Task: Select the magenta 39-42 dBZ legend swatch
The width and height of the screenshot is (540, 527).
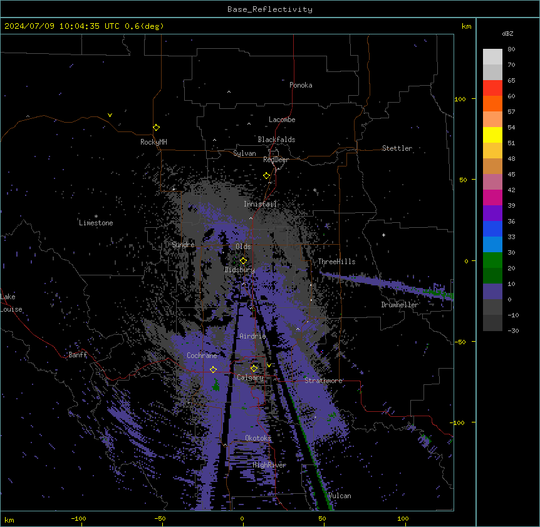Action: click(x=492, y=197)
